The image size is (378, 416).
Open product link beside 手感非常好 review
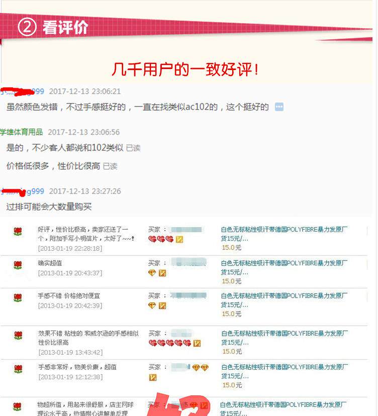coord(285,372)
